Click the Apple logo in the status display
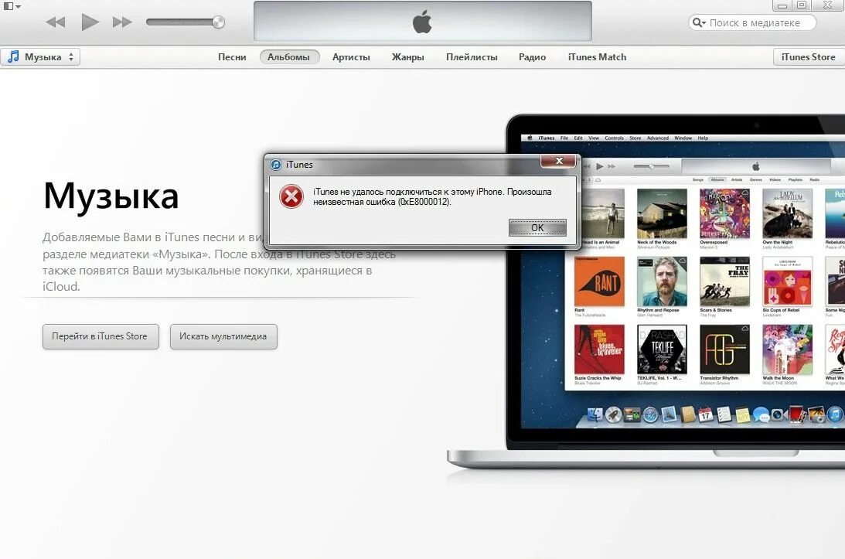 422,22
